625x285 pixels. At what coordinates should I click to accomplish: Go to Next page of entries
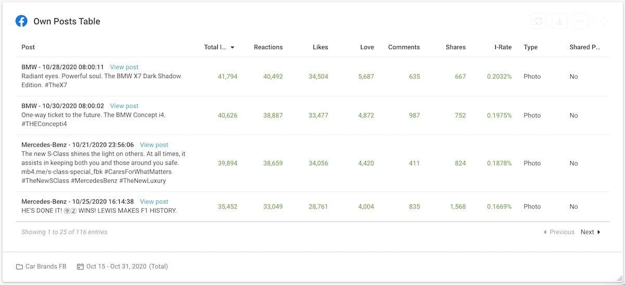(x=591, y=232)
